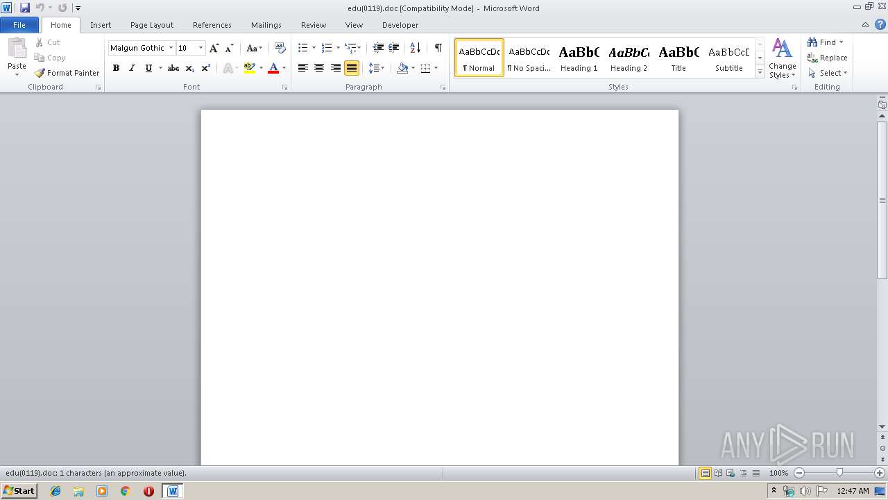Screen dimensions: 888x500
Task: Toggle the ruler button above scrollbar
Action: [882, 105]
